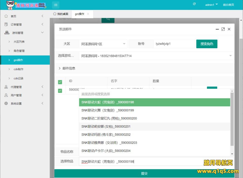Screen dimensions: 243x178
Task: Click the hamburger menu toggle icon
Action: [x=56, y=5]
